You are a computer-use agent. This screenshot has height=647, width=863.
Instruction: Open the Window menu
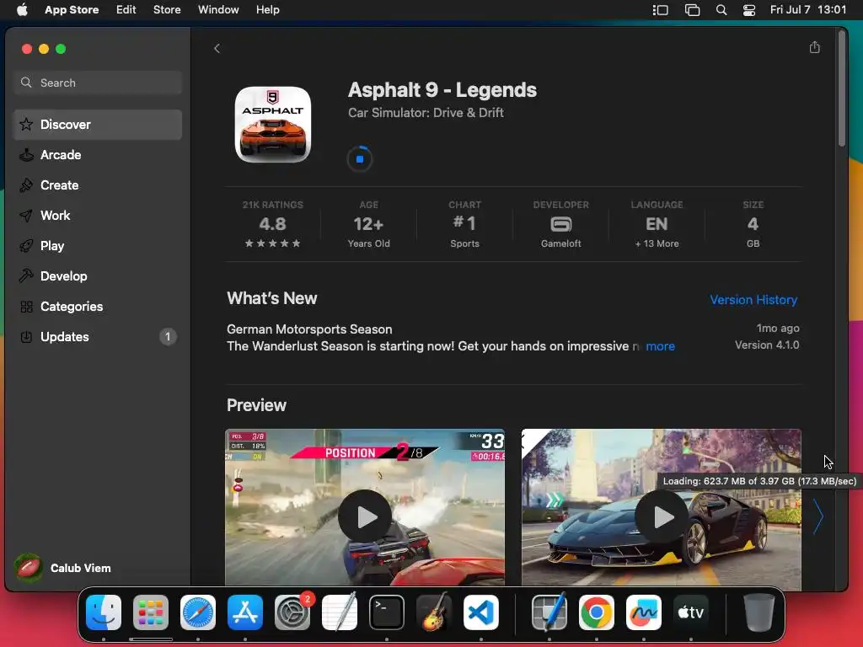point(218,9)
